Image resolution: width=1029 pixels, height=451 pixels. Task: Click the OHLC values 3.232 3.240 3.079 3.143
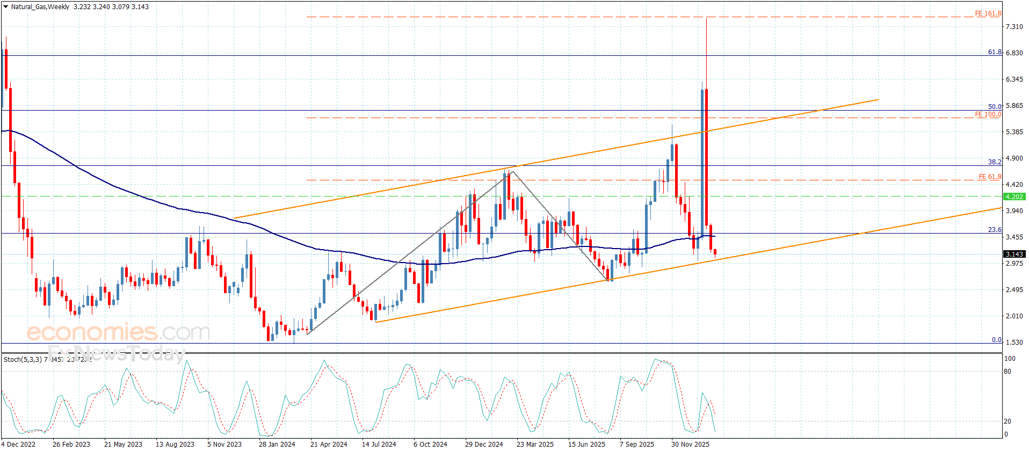(x=111, y=7)
